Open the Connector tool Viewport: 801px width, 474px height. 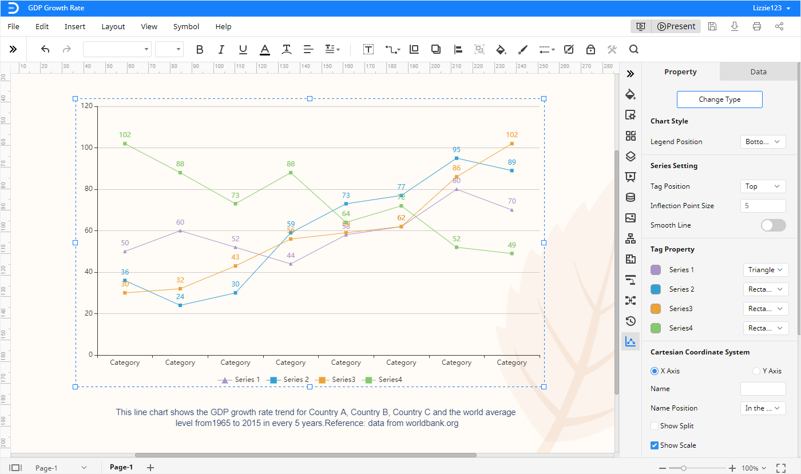392,50
